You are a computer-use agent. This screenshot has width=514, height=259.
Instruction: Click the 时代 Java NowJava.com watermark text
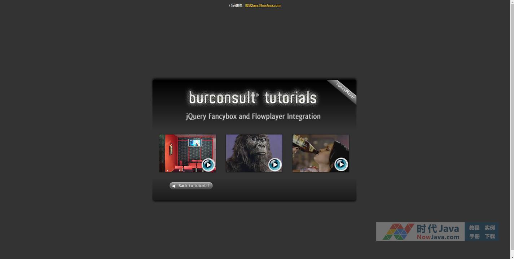(x=438, y=232)
